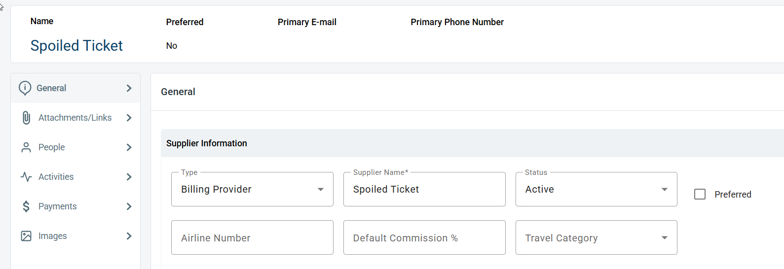Focus the Airline Number input field
The width and height of the screenshot is (784, 269).
(x=252, y=237)
